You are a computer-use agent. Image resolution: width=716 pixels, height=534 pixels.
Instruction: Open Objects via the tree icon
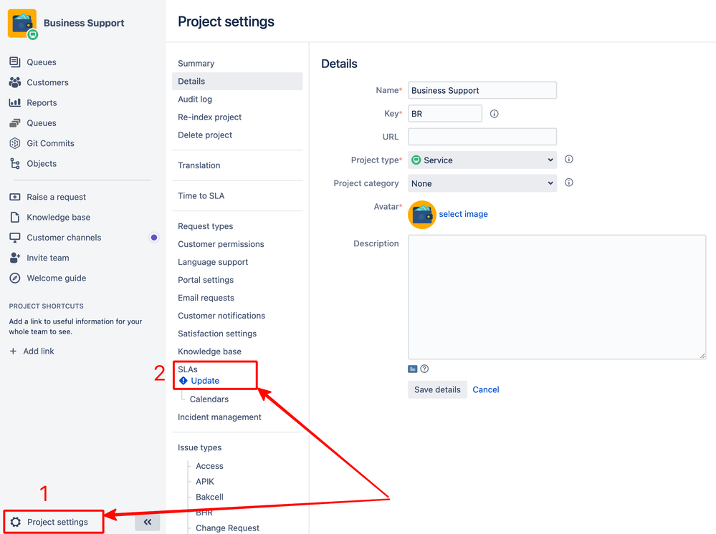click(14, 163)
